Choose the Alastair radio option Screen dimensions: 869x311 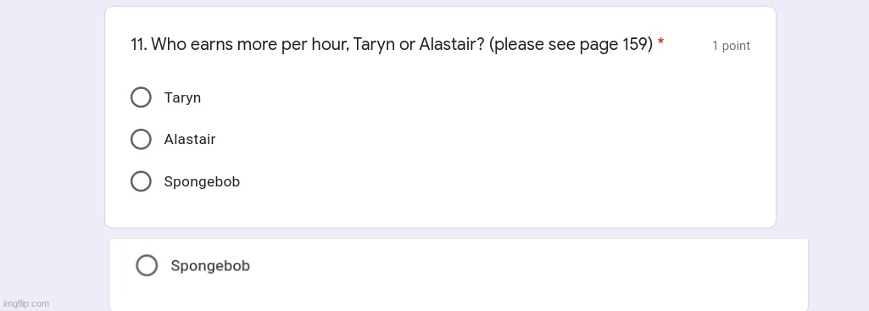pos(141,139)
